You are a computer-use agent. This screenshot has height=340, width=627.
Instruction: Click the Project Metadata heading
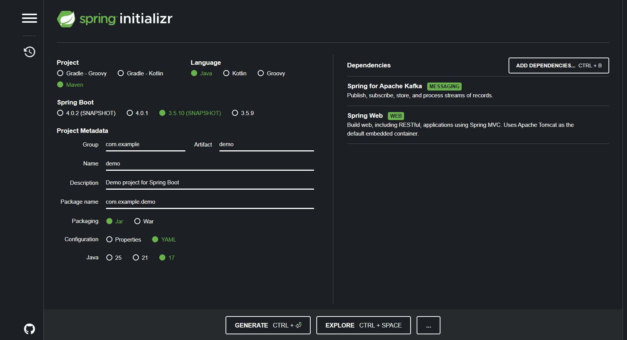click(x=82, y=131)
